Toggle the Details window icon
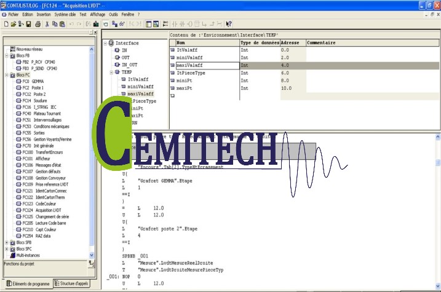Viewport: 441px width, 292px height. tap(156, 24)
